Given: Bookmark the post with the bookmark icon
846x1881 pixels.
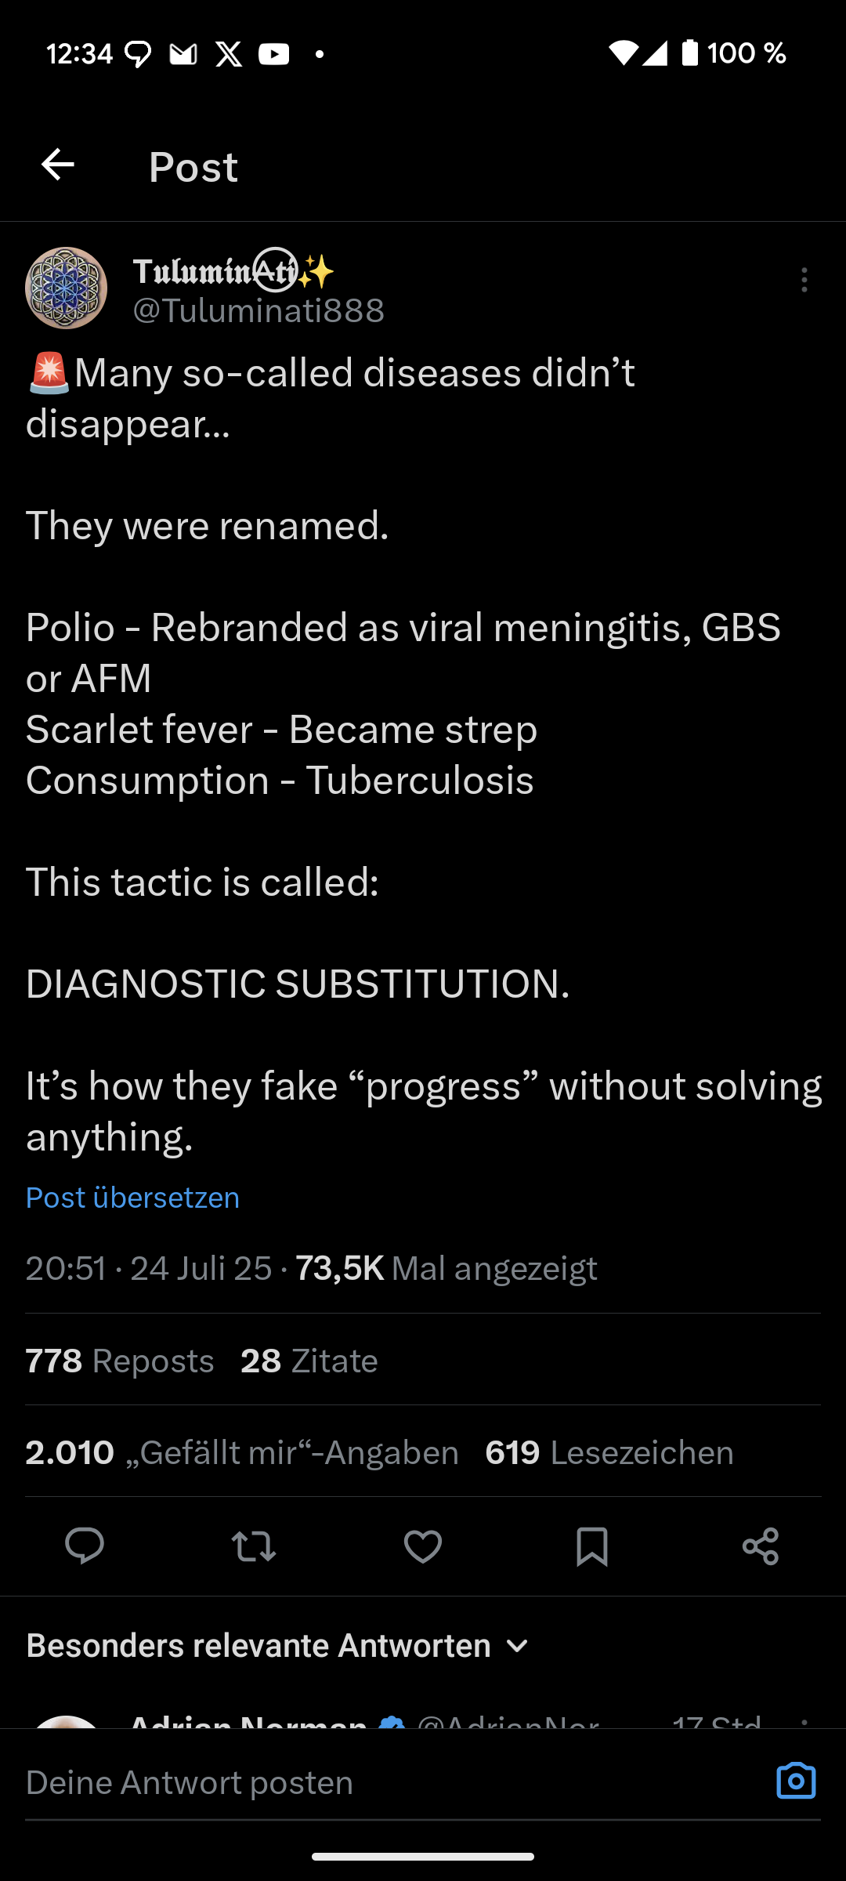Looking at the screenshot, I should tap(591, 1546).
